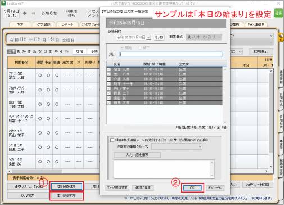
Task: Toggle the 目黒 二子 checkbox in the dialog
Action: 109,93
